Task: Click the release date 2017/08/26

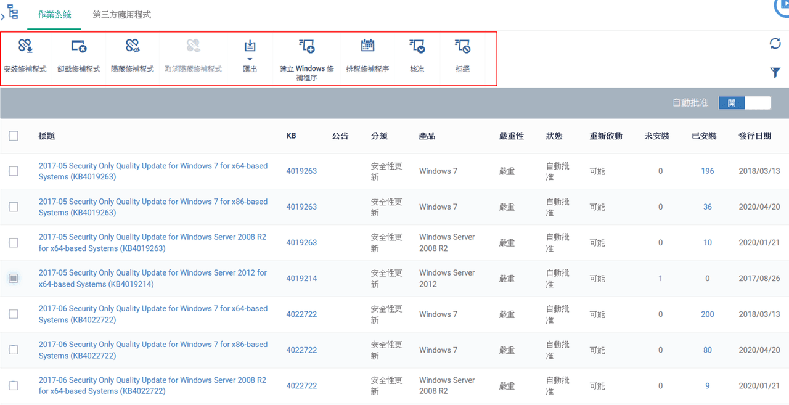Action: (x=759, y=279)
